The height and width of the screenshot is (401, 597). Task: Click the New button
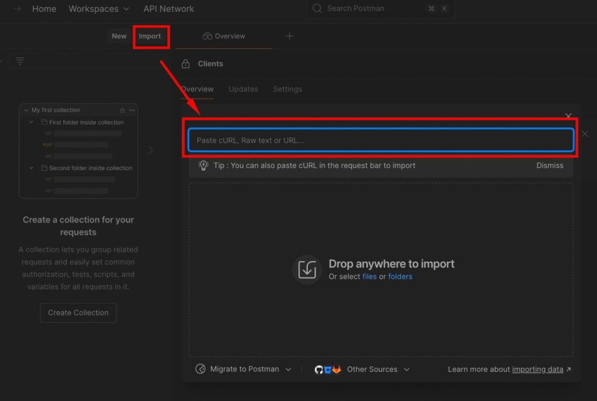coord(119,36)
